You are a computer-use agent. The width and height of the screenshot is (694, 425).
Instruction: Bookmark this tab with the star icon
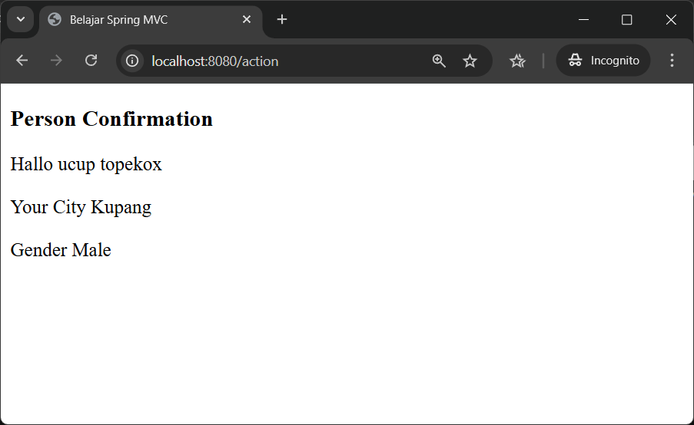tap(470, 61)
